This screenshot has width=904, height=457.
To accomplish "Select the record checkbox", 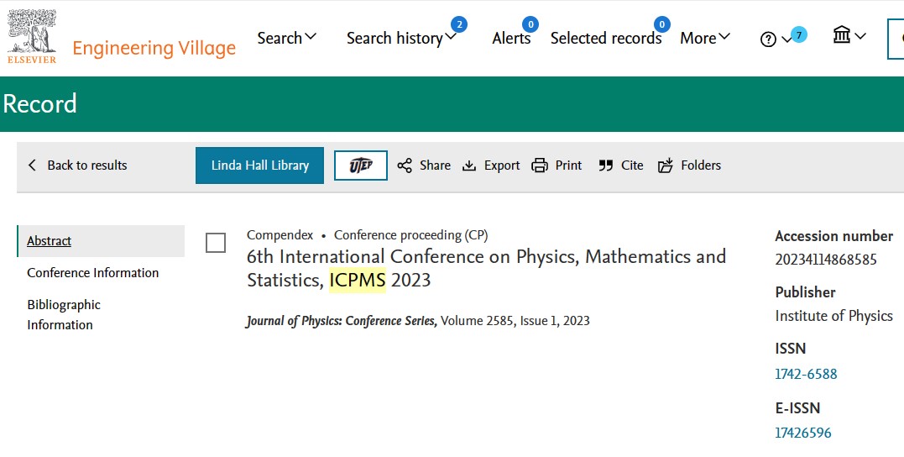I will (x=216, y=243).
